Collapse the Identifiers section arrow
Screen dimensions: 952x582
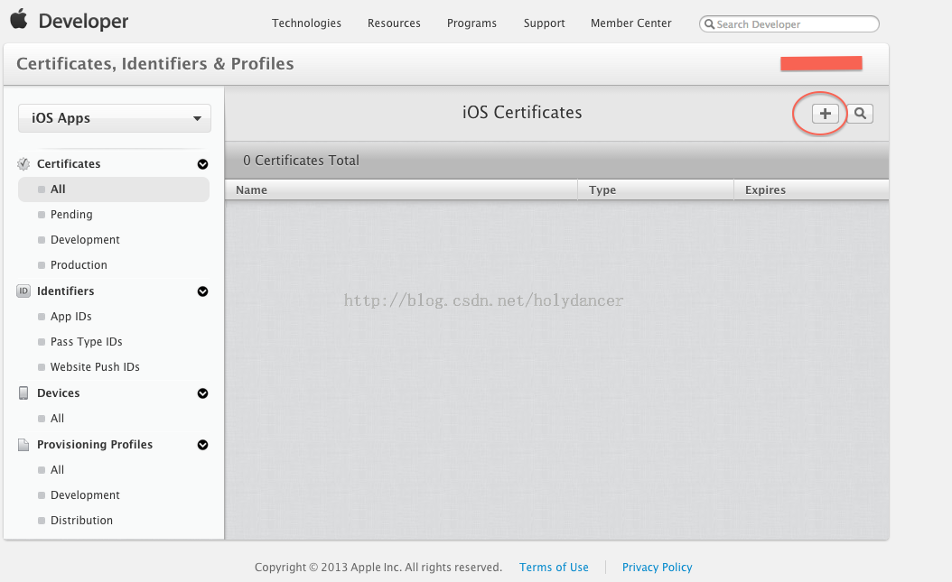pyautogui.click(x=203, y=291)
